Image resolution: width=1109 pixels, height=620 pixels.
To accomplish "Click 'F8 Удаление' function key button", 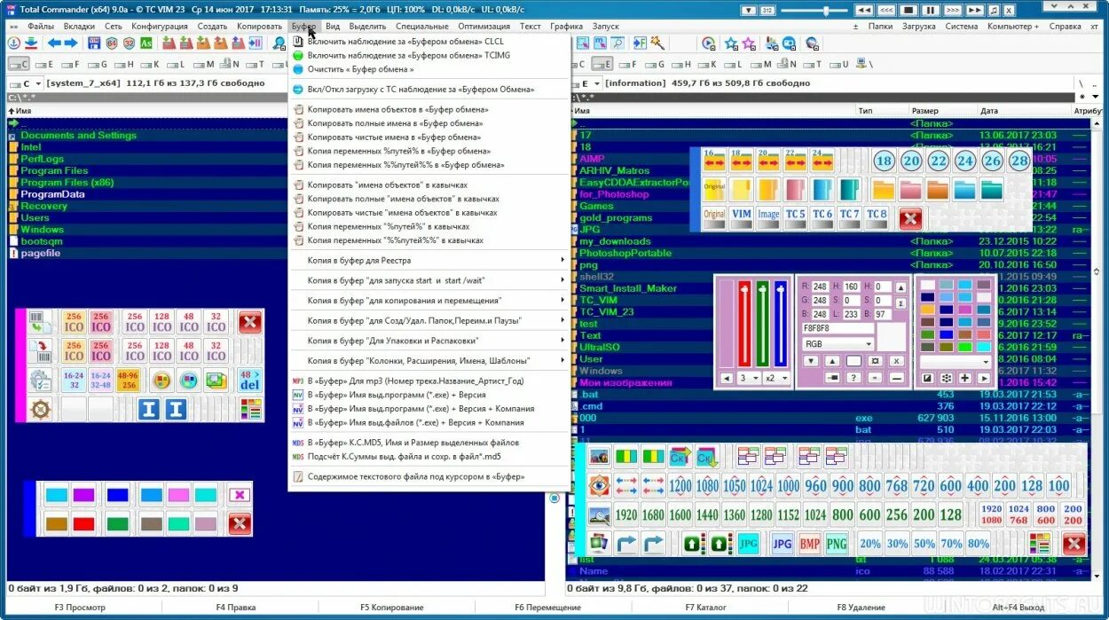I will click(861, 608).
